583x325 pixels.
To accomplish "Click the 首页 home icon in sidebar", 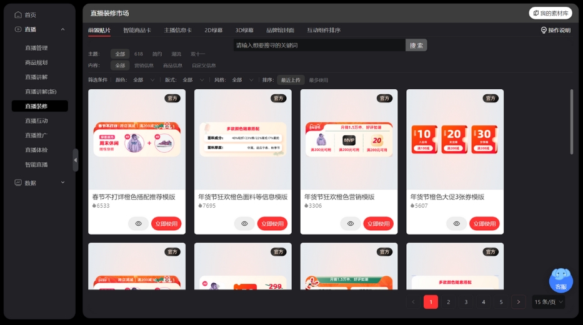I will click(18, 14).
